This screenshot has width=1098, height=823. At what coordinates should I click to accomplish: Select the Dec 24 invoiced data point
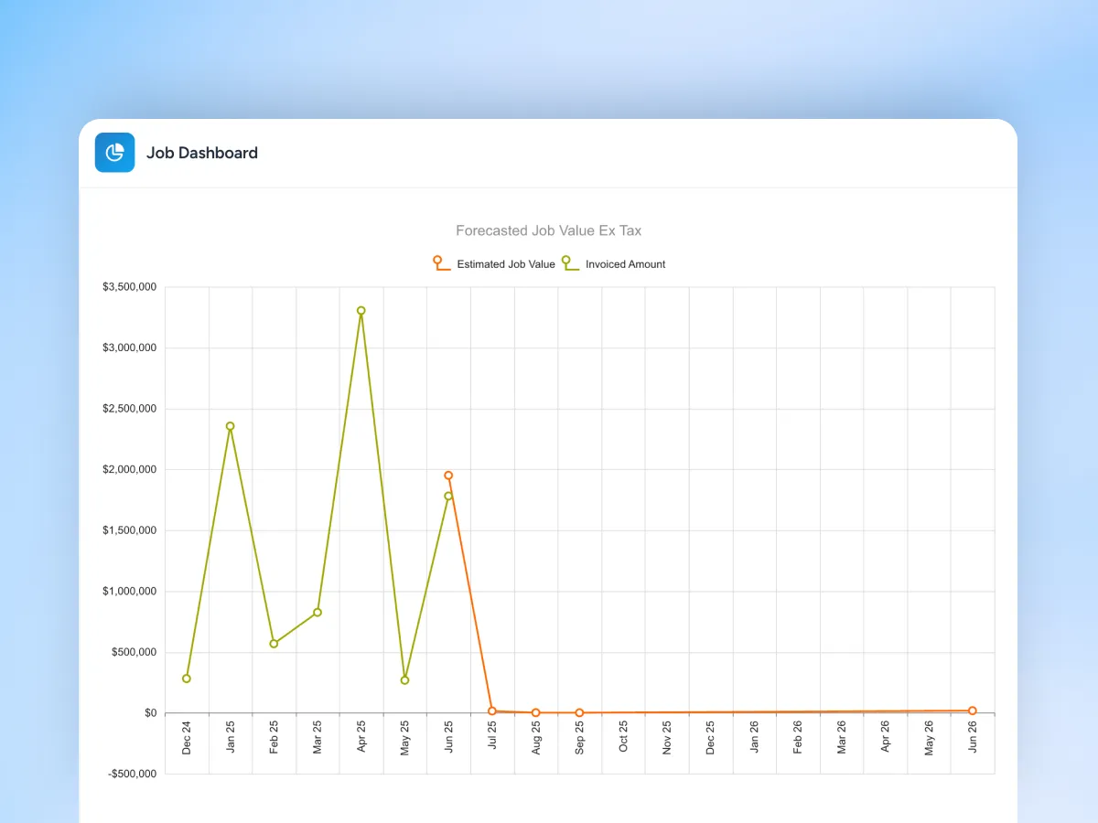187,679
